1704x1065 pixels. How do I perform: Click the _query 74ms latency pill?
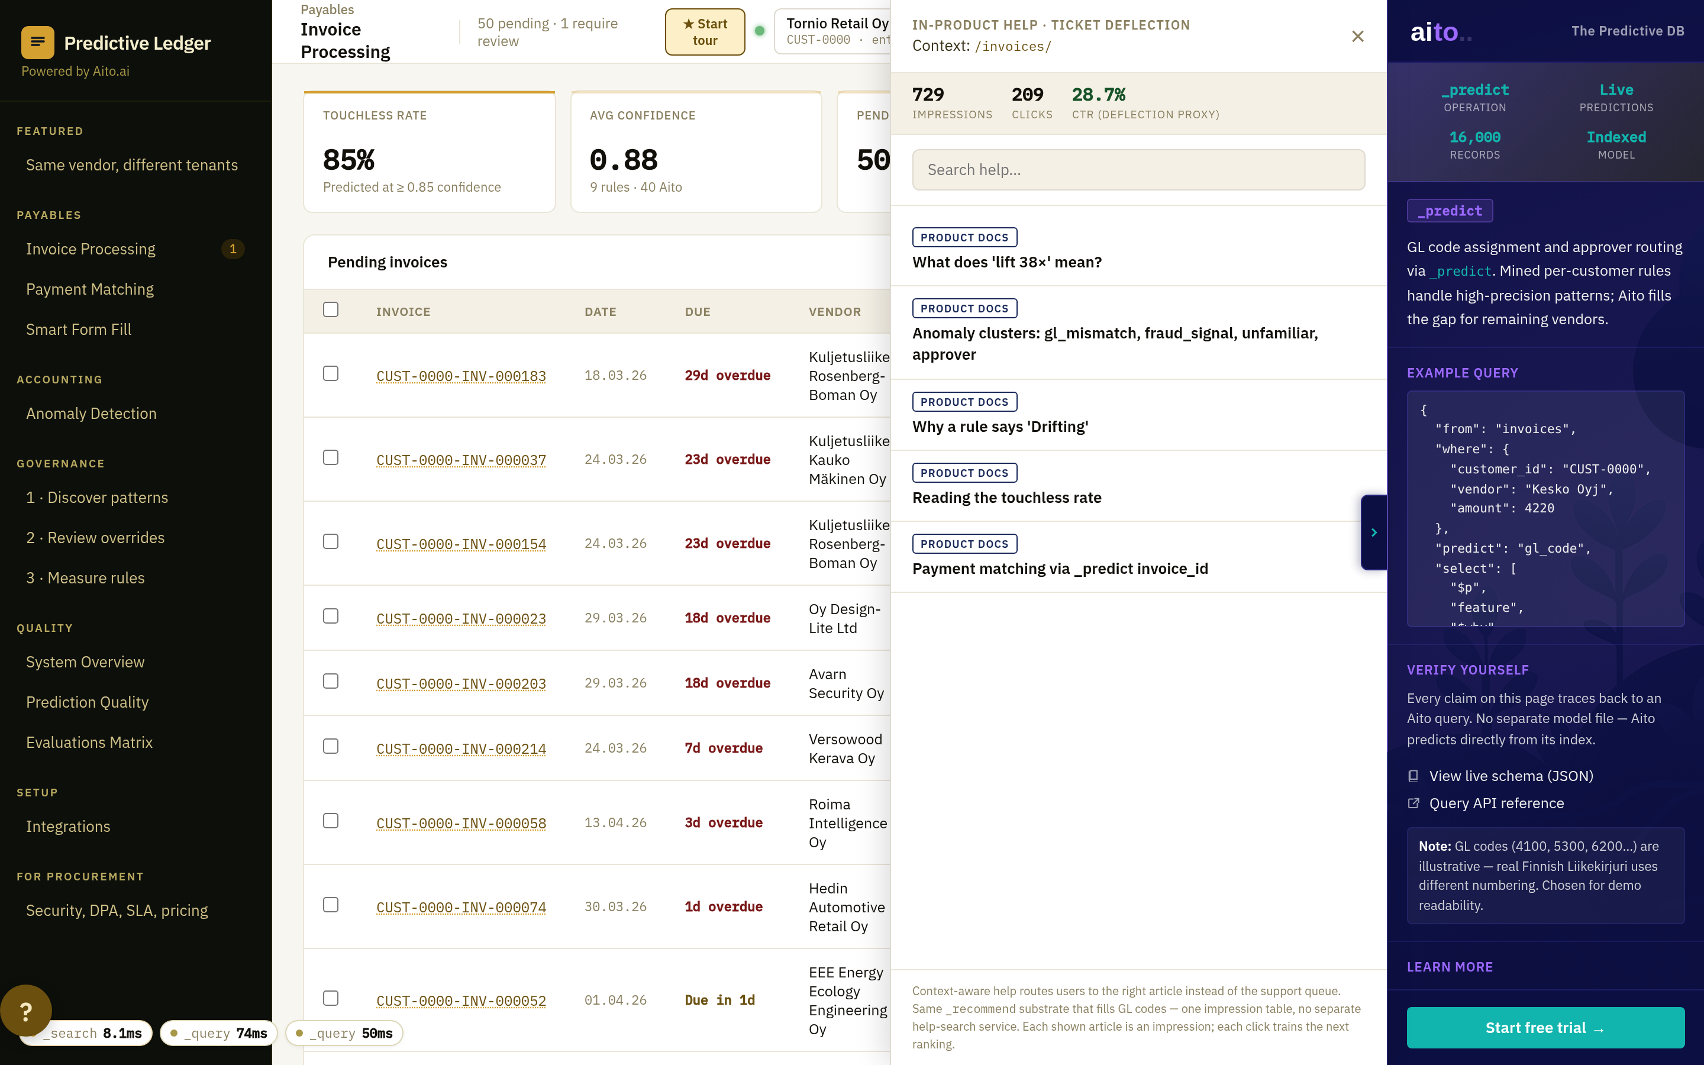click(x=218, y=1033)
